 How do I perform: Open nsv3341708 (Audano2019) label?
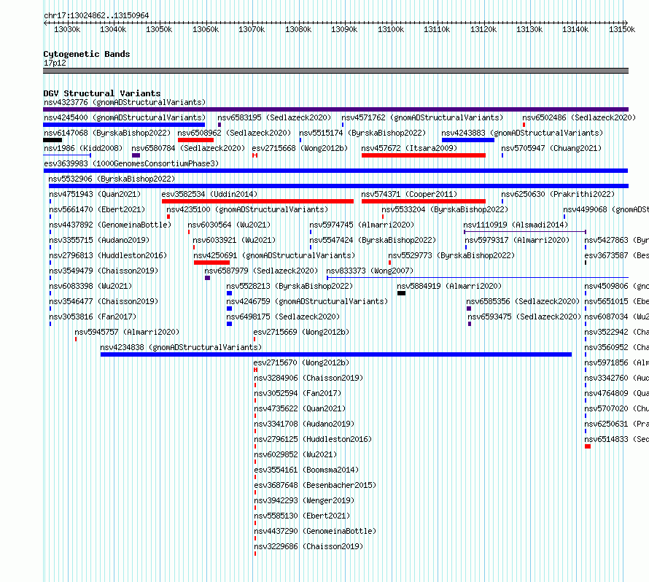point(304,424)
